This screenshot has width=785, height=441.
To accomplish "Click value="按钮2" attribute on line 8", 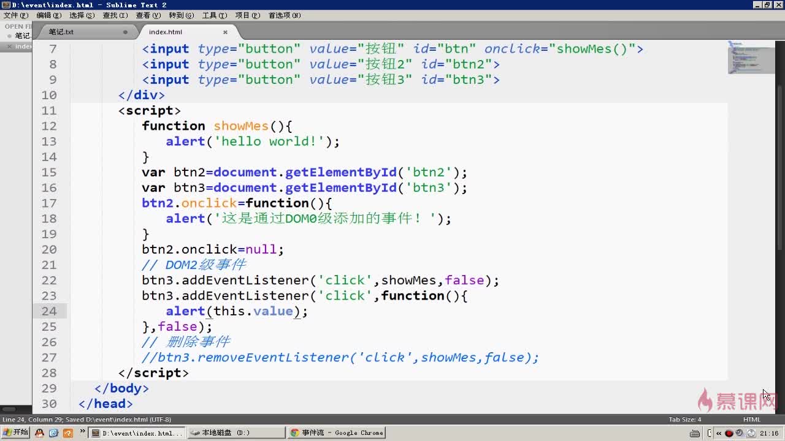I will (x=361, y=64).
